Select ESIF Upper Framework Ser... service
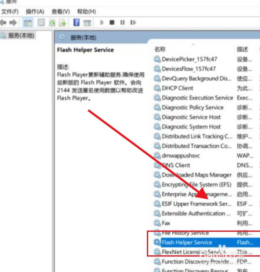Image resolution: width=260 pixels, height=272 pixels. 196,204
